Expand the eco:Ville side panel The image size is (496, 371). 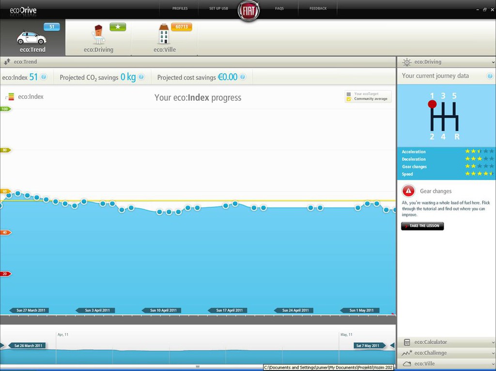(446, 363)
